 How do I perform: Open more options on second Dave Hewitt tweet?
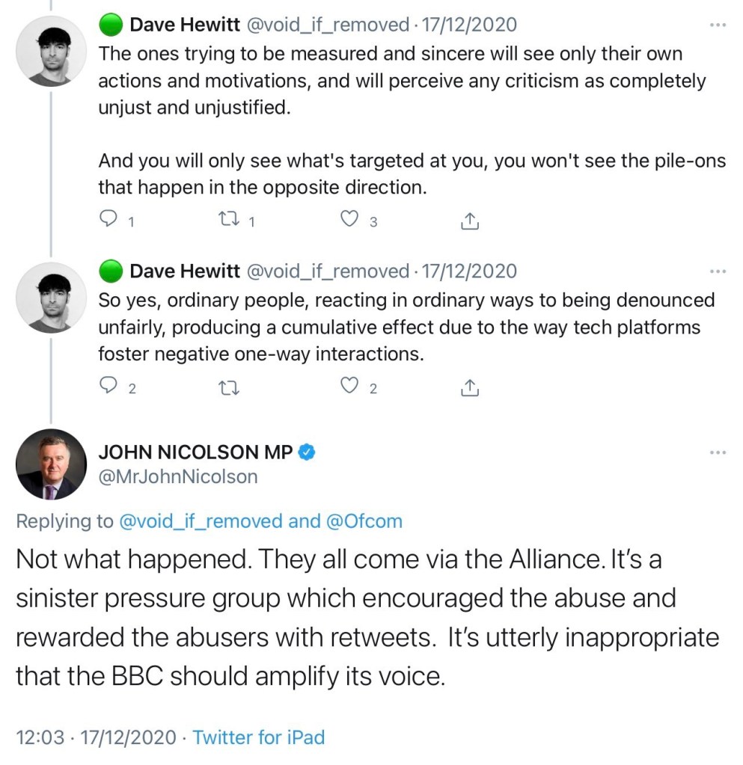718,271
